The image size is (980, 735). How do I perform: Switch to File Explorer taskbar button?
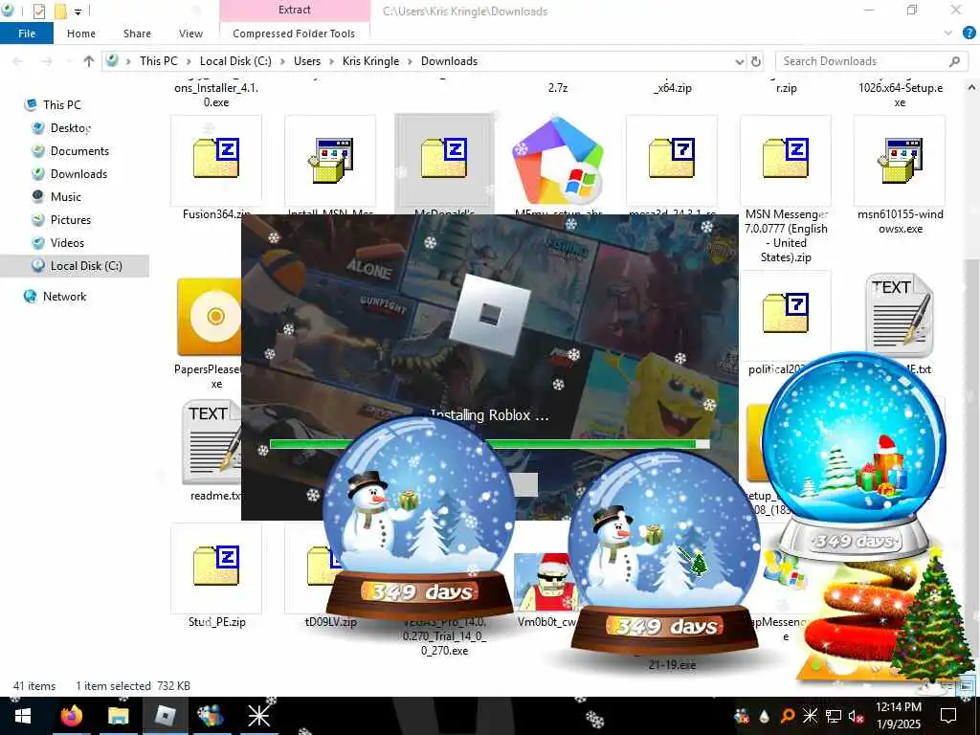coord(118,716)
